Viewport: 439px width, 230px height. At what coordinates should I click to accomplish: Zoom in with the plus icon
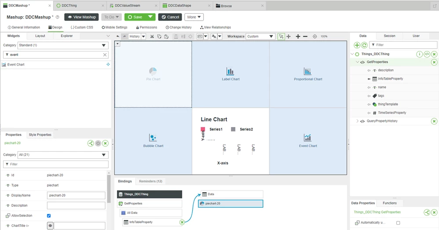pos(298,37)
